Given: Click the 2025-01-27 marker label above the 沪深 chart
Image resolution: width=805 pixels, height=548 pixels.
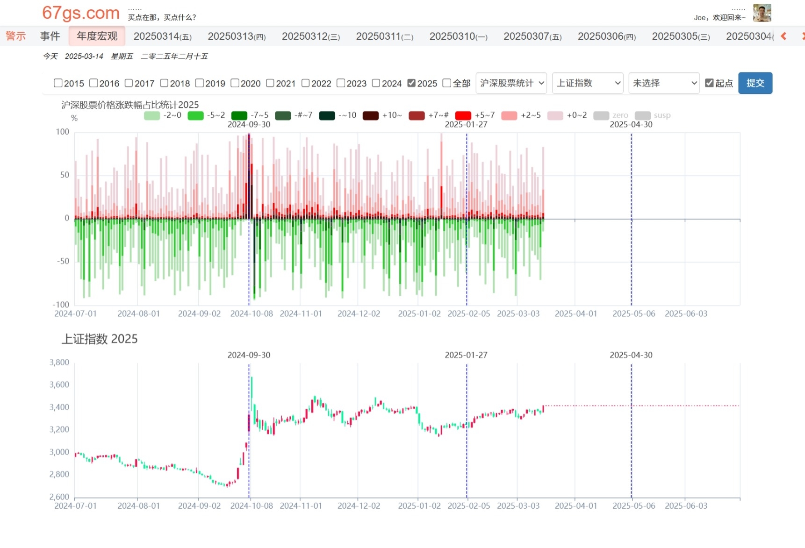Looking at the screenshot, I should click(x=466, y=124).
